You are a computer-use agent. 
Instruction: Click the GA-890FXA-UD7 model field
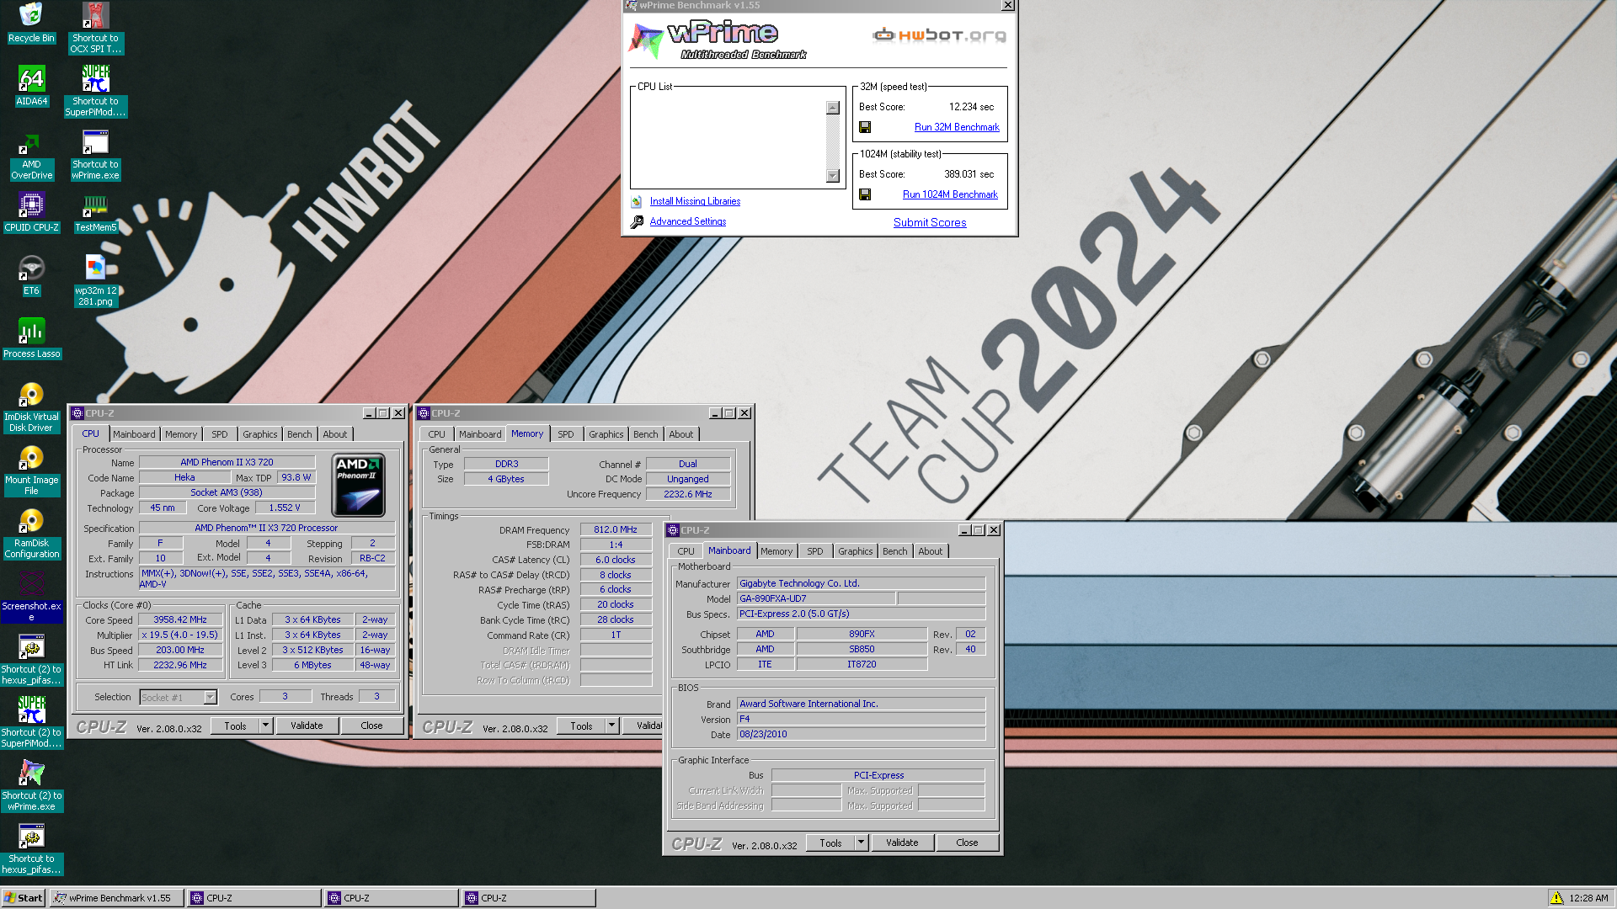click(x=816, y=598)
